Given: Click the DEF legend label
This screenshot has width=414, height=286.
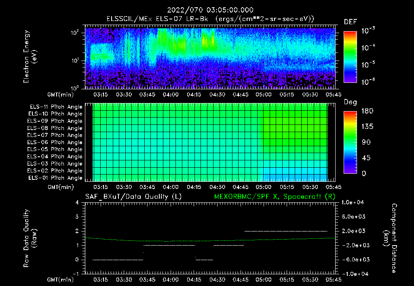Looking at the screenshot, I should tap(351, 22).
